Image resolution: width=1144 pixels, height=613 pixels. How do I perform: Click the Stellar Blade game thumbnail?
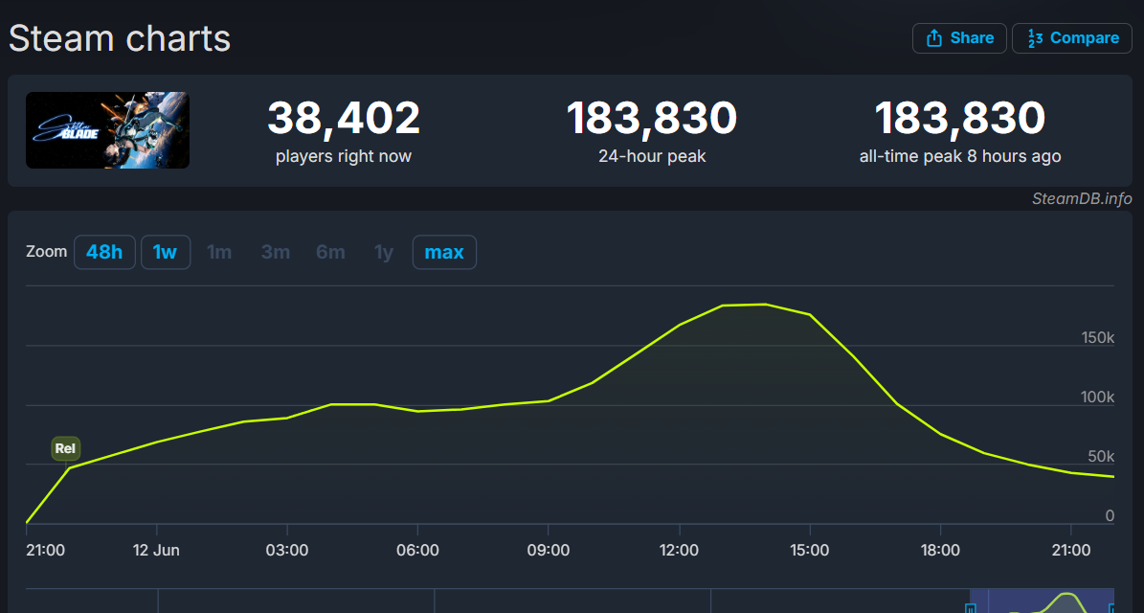click(x=108, y=130)
